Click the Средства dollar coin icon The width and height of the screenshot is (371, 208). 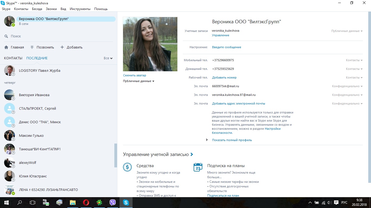pyautogui.click(x=127, y=167)
